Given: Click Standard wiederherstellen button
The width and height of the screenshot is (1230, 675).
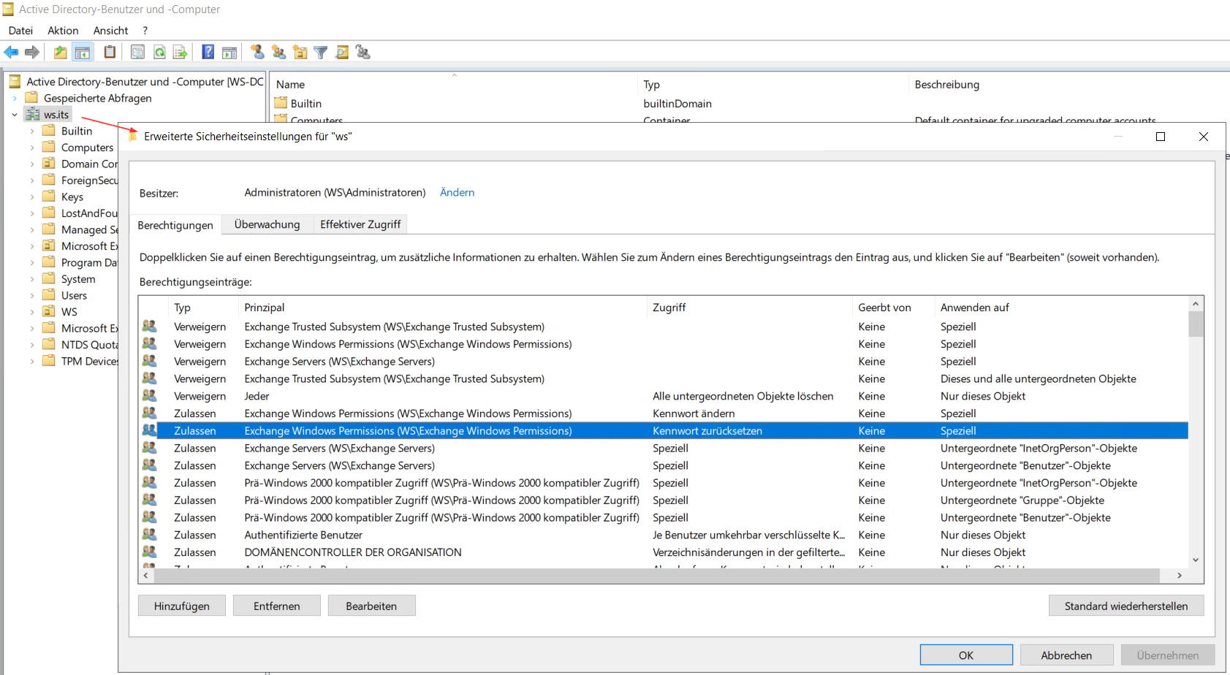Looking at the screenshot, I should click(x=1126, y=606).
